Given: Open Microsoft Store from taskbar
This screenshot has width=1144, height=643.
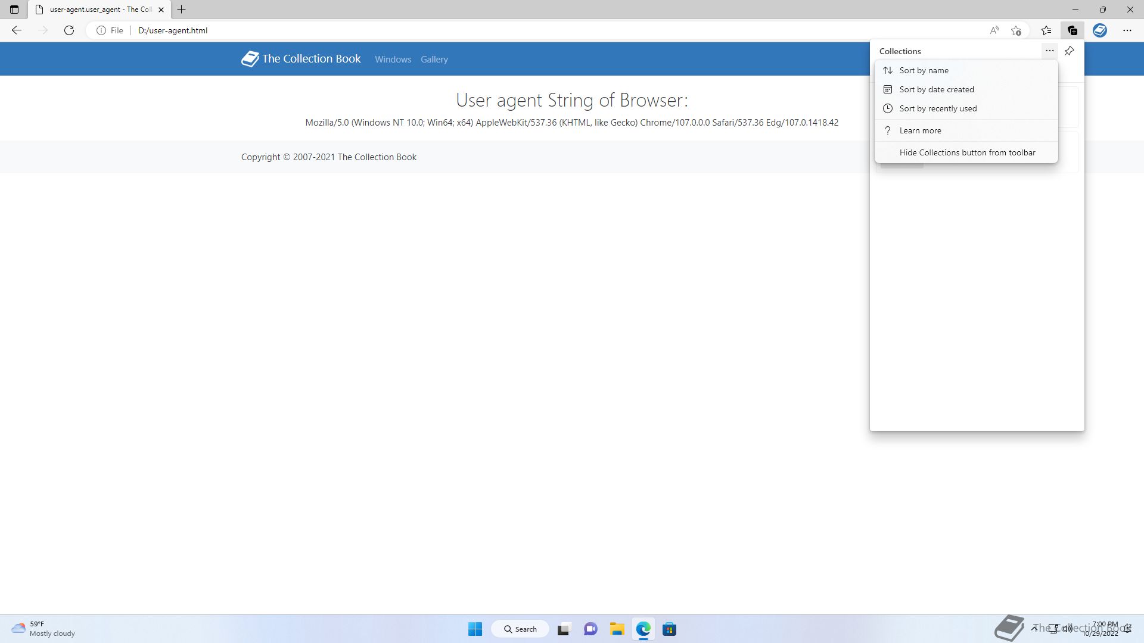Looking at the screenshot, I should pos(669,629).
